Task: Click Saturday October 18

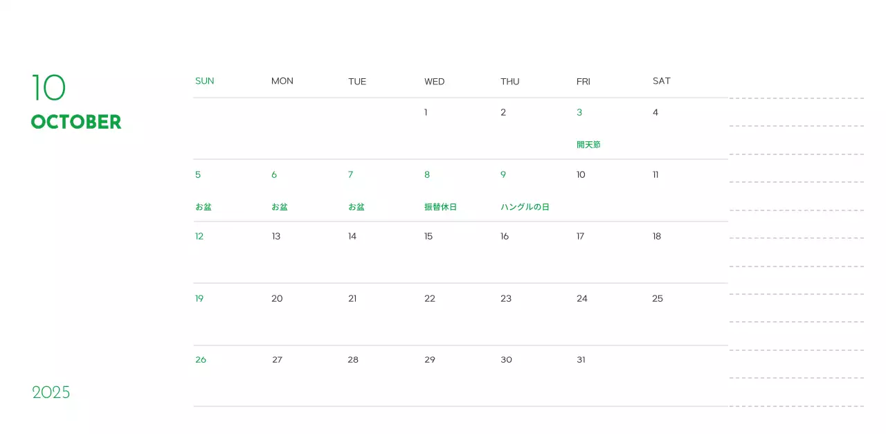Action: point(656,237)
